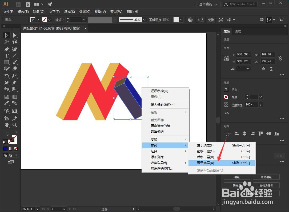This screenshot has width=289, height=212.
Task: Click the 编组 button in quick actions
Action: click(237, 177)
